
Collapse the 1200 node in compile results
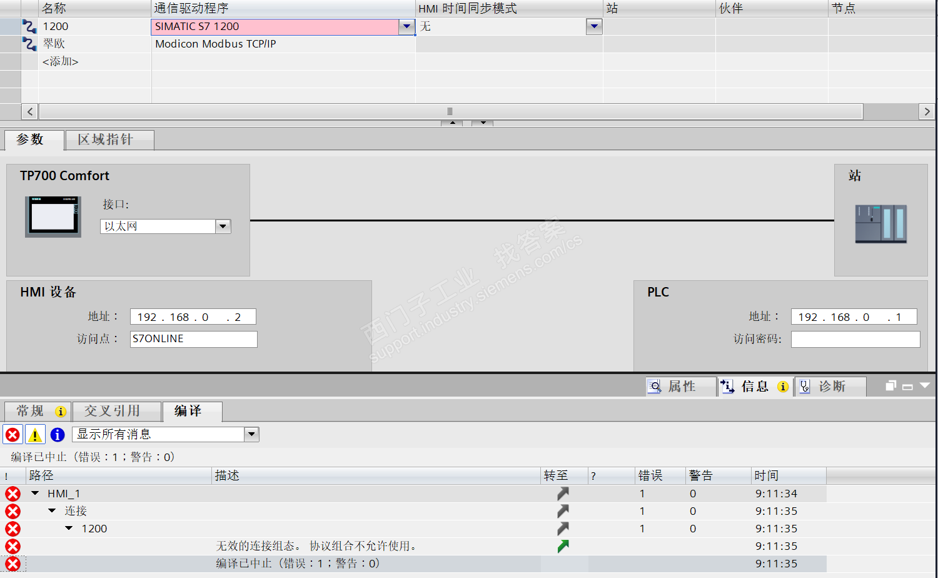point(69,529)
